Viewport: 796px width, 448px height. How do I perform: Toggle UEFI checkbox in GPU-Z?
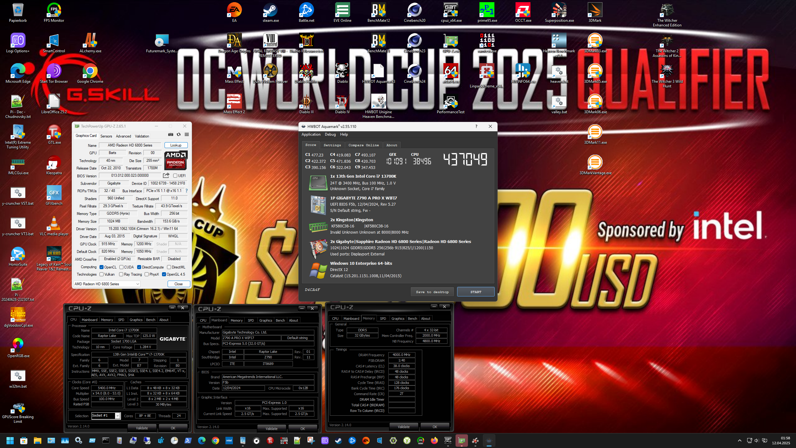click(175, 176)
